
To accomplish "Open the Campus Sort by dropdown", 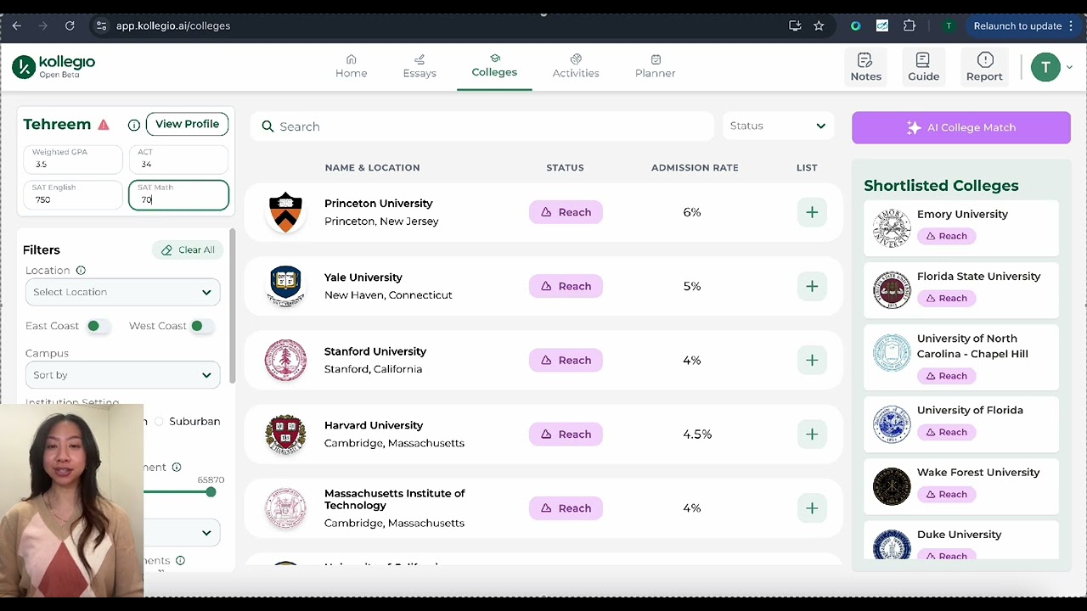I will coord(122,375).
